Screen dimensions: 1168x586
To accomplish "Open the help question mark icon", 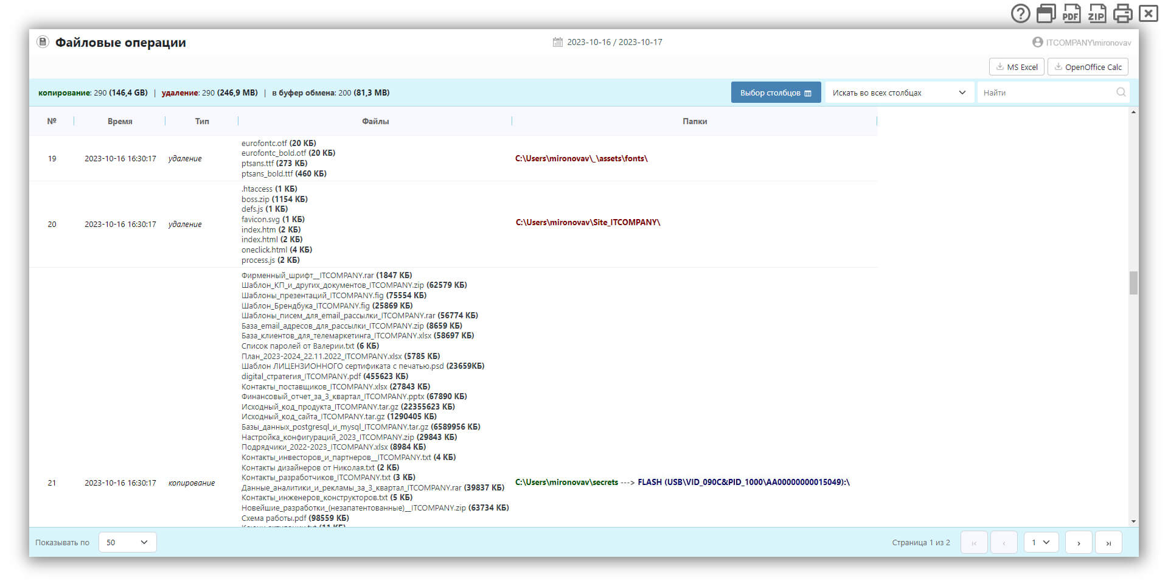I will (1020, 13).
